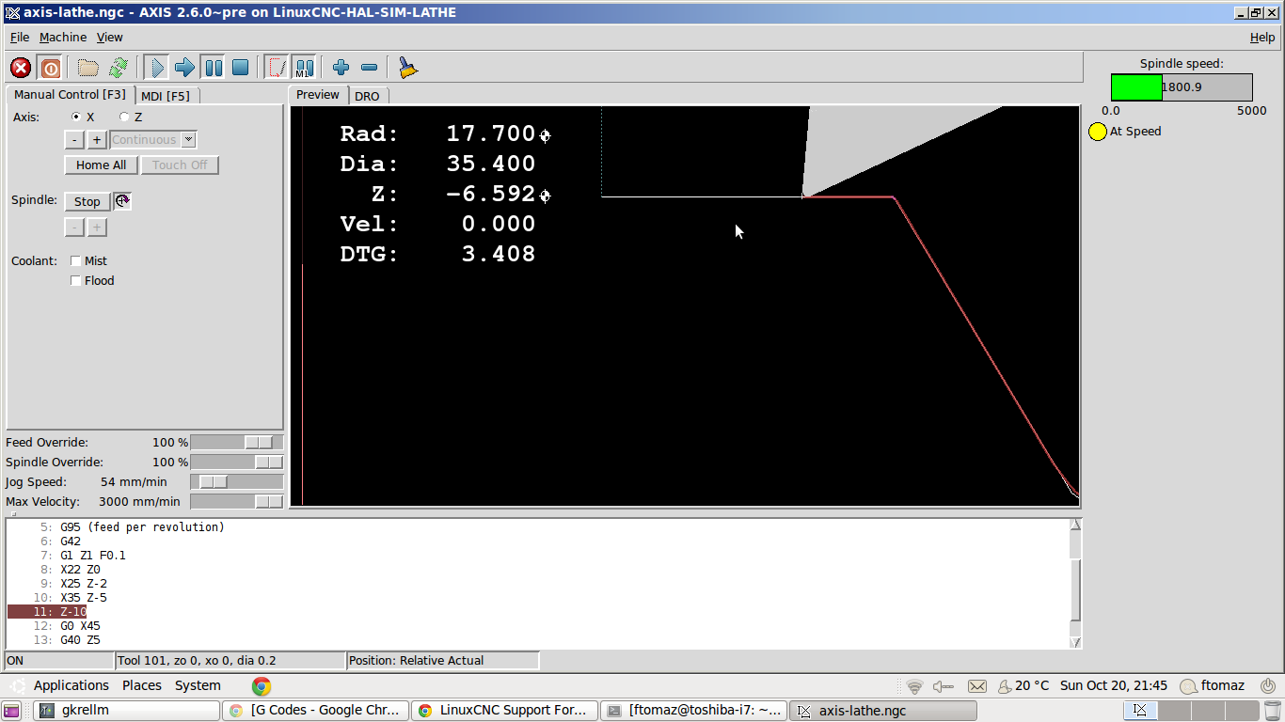Pause the running program
This screenshot has width=1285, height=722.
214,68
